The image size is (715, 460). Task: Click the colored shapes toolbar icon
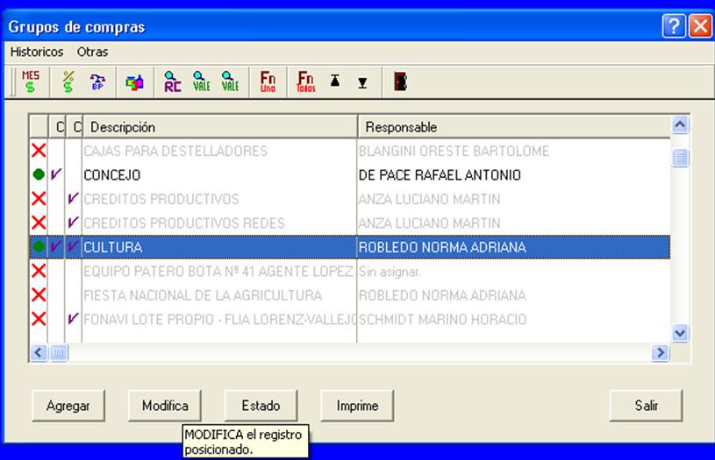tap(134, 82)
